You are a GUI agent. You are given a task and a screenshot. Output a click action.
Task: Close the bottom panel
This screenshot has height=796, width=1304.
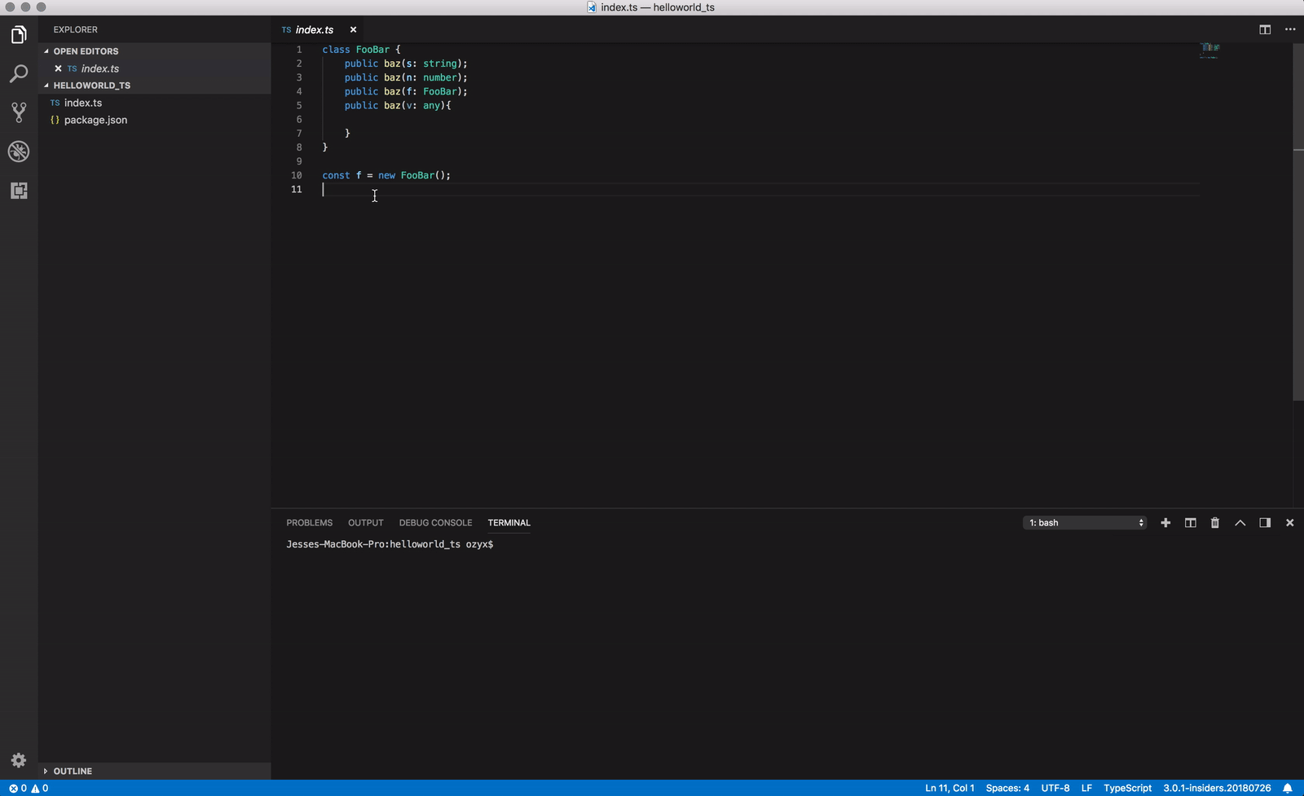tap(1289, 523)
